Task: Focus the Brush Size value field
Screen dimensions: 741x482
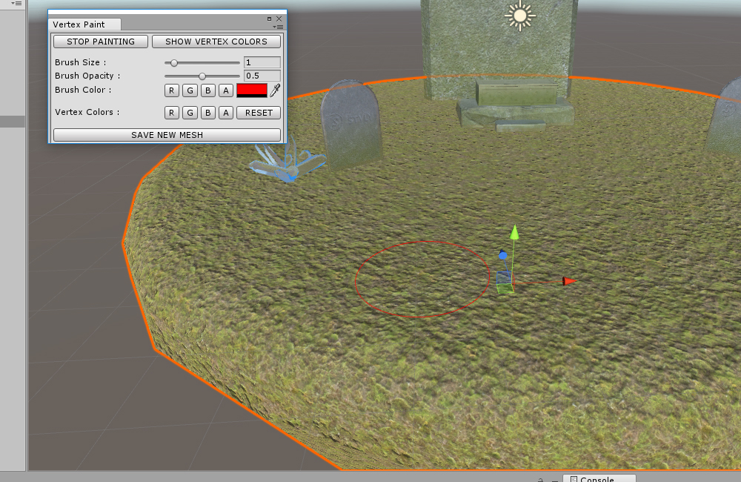Action: (x=262, y=62)
